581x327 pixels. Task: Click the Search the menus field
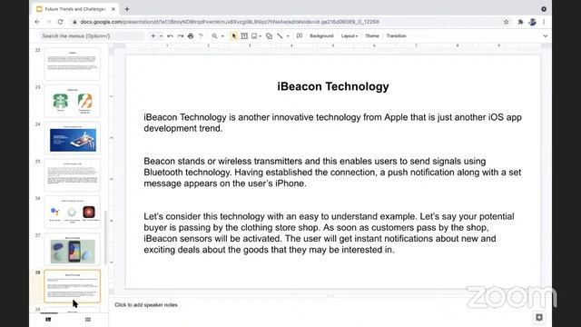coord(92,36)
